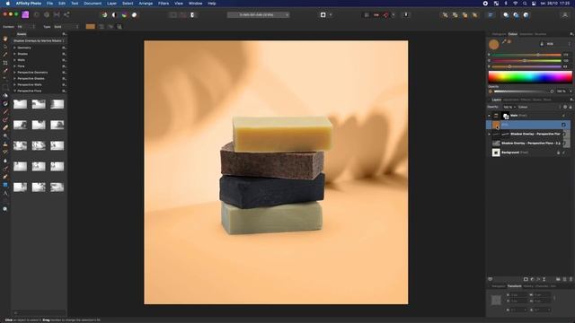Screen dimensions: 575x323
Task: Switch to the Develop Persona
Action: (47, 14)
